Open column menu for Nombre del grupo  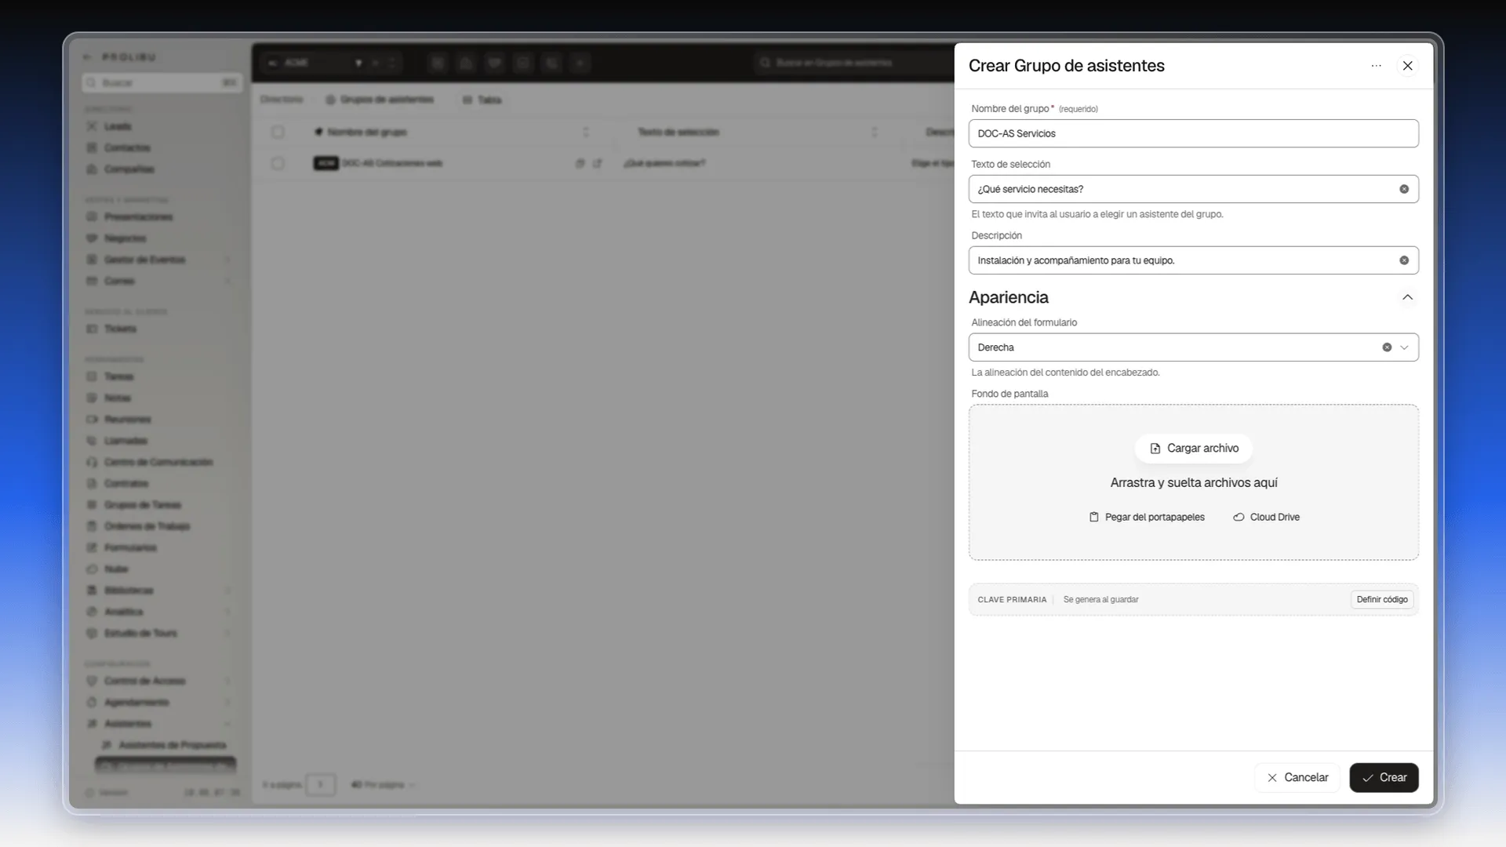pos(585,132)
